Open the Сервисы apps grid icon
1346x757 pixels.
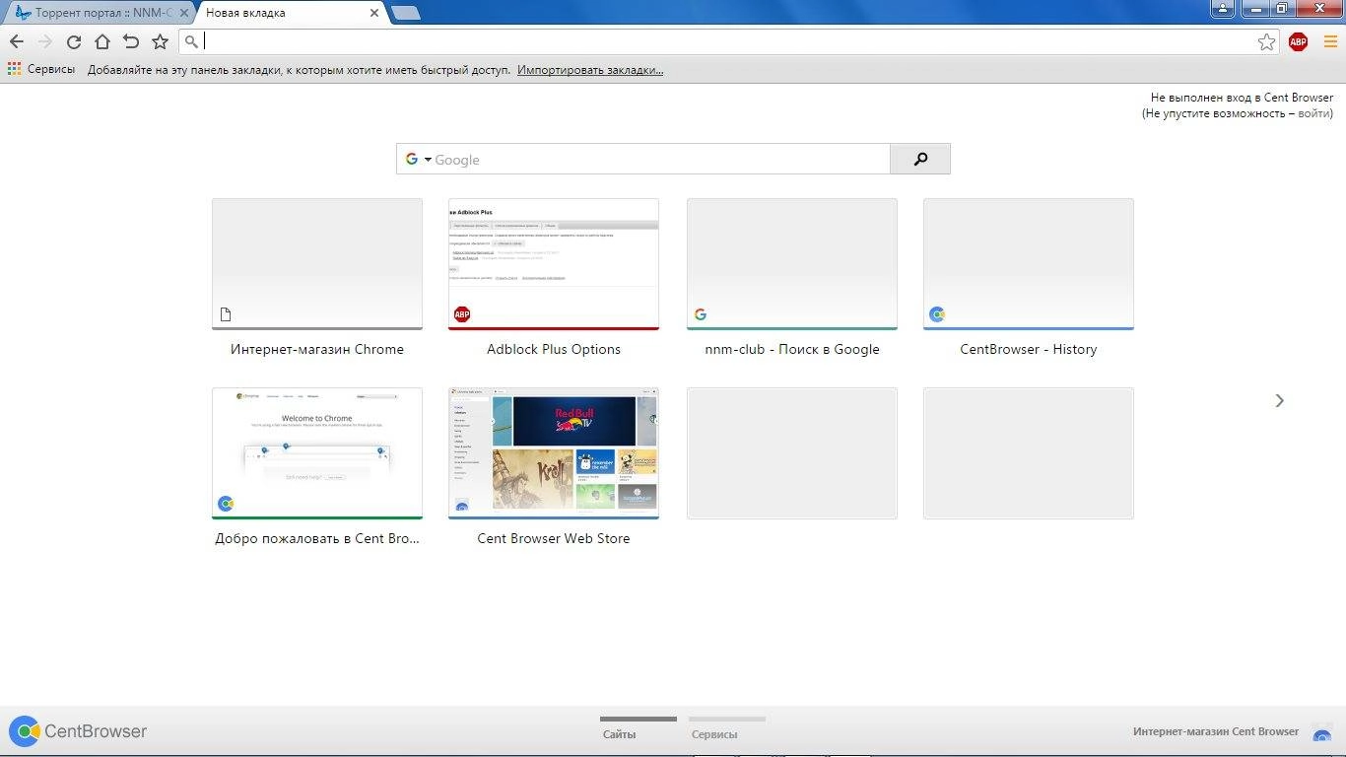tap(14, 70)
